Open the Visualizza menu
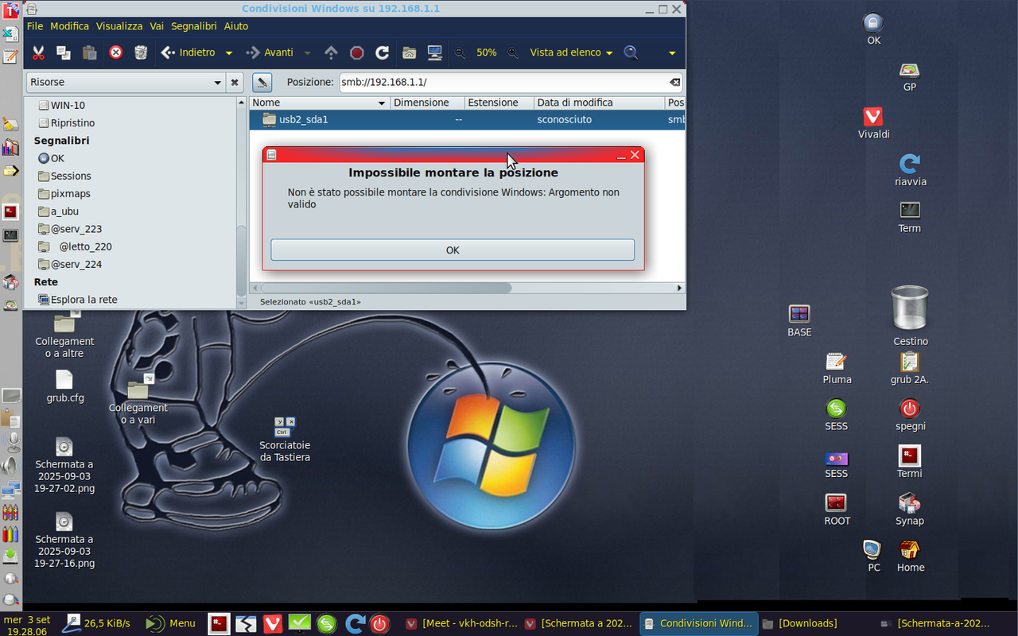Viewport: 1018px width, 636px height. [119, 26]
